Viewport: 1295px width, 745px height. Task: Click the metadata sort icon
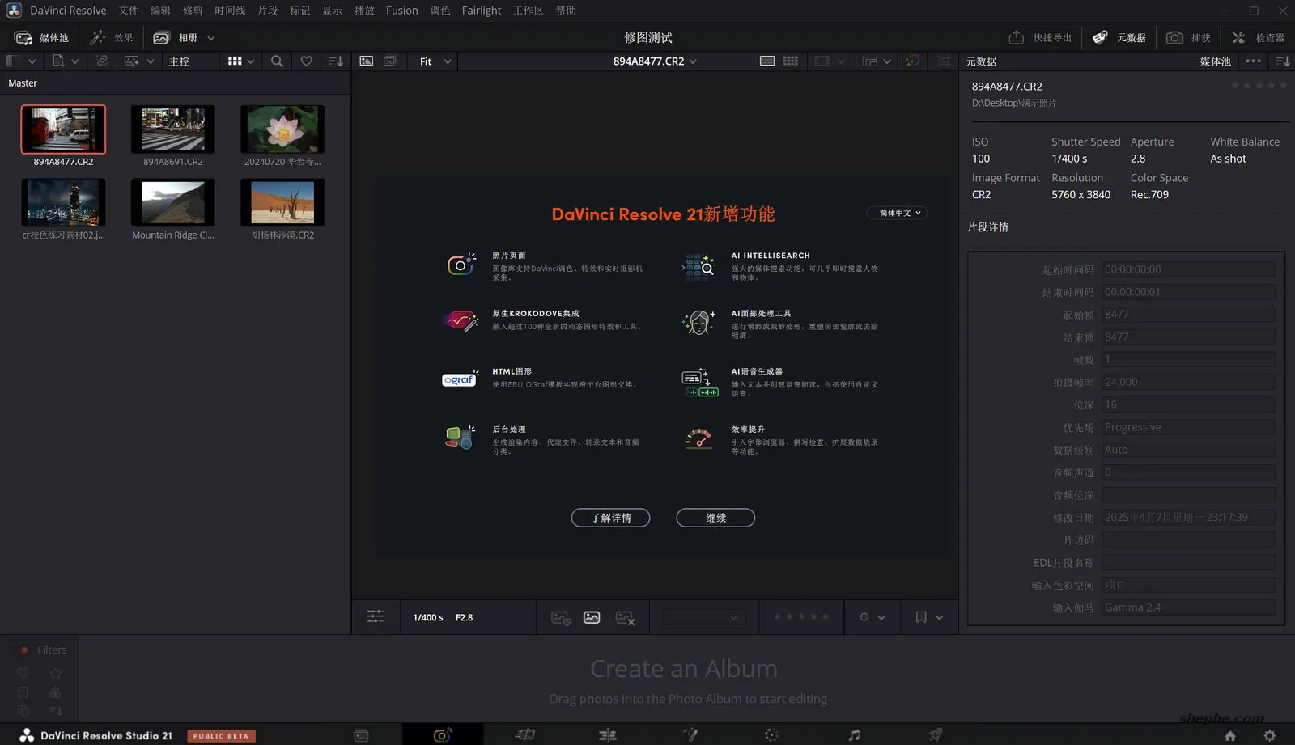(1282, 61)
